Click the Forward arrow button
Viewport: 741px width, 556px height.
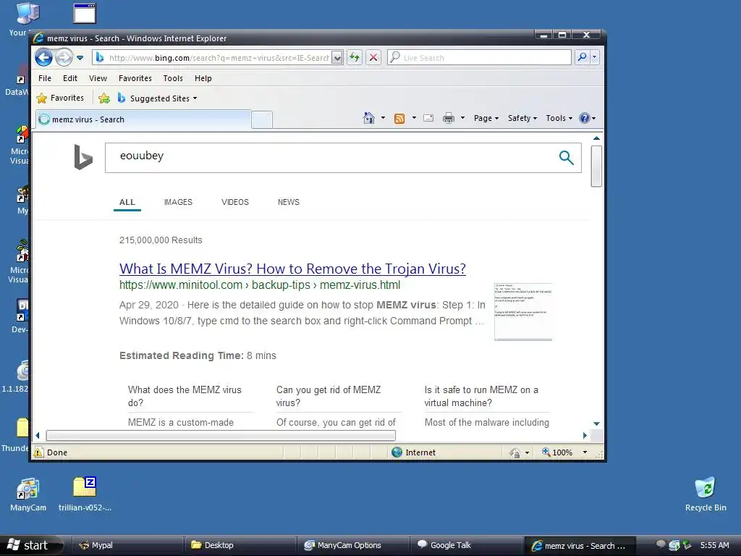tap(64, 58)
